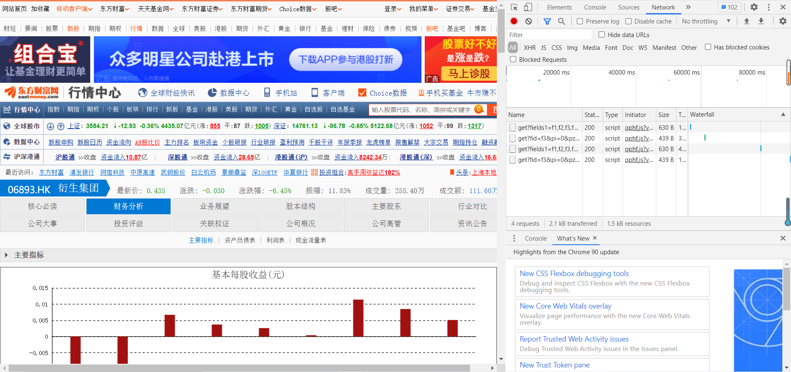Select the 股本结构 tab
Image resolution: width=791 pixels, height=372 pixels.
pyautogui.click(x=300, y=206)
